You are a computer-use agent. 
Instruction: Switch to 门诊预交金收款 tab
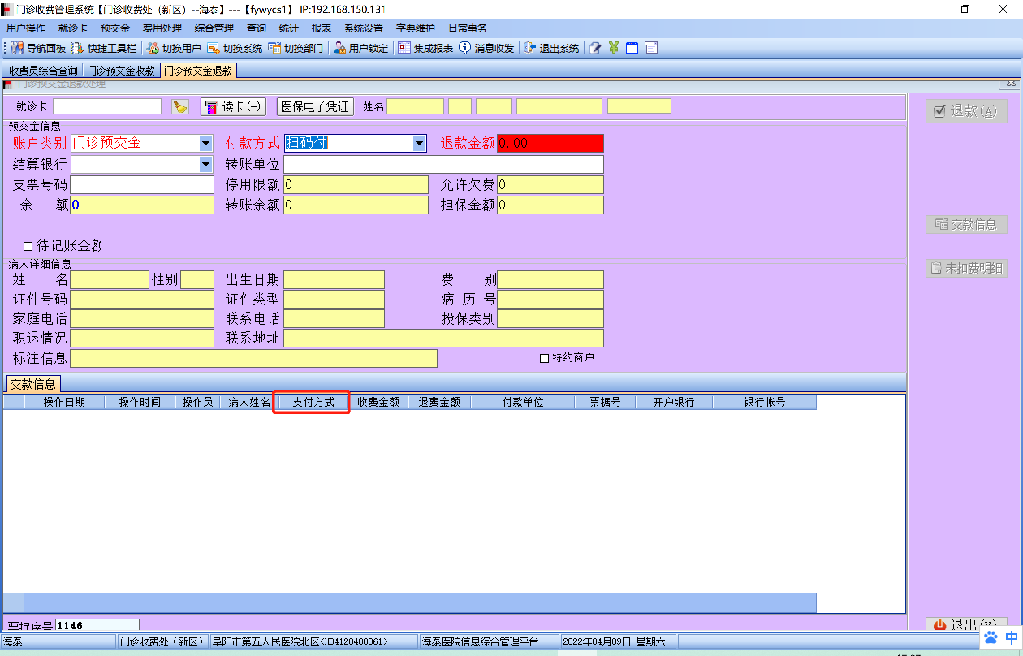[121, 71]
